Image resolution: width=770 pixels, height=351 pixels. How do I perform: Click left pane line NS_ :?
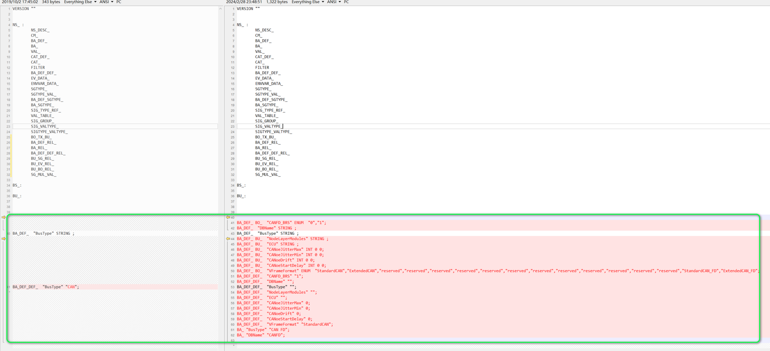18,25
